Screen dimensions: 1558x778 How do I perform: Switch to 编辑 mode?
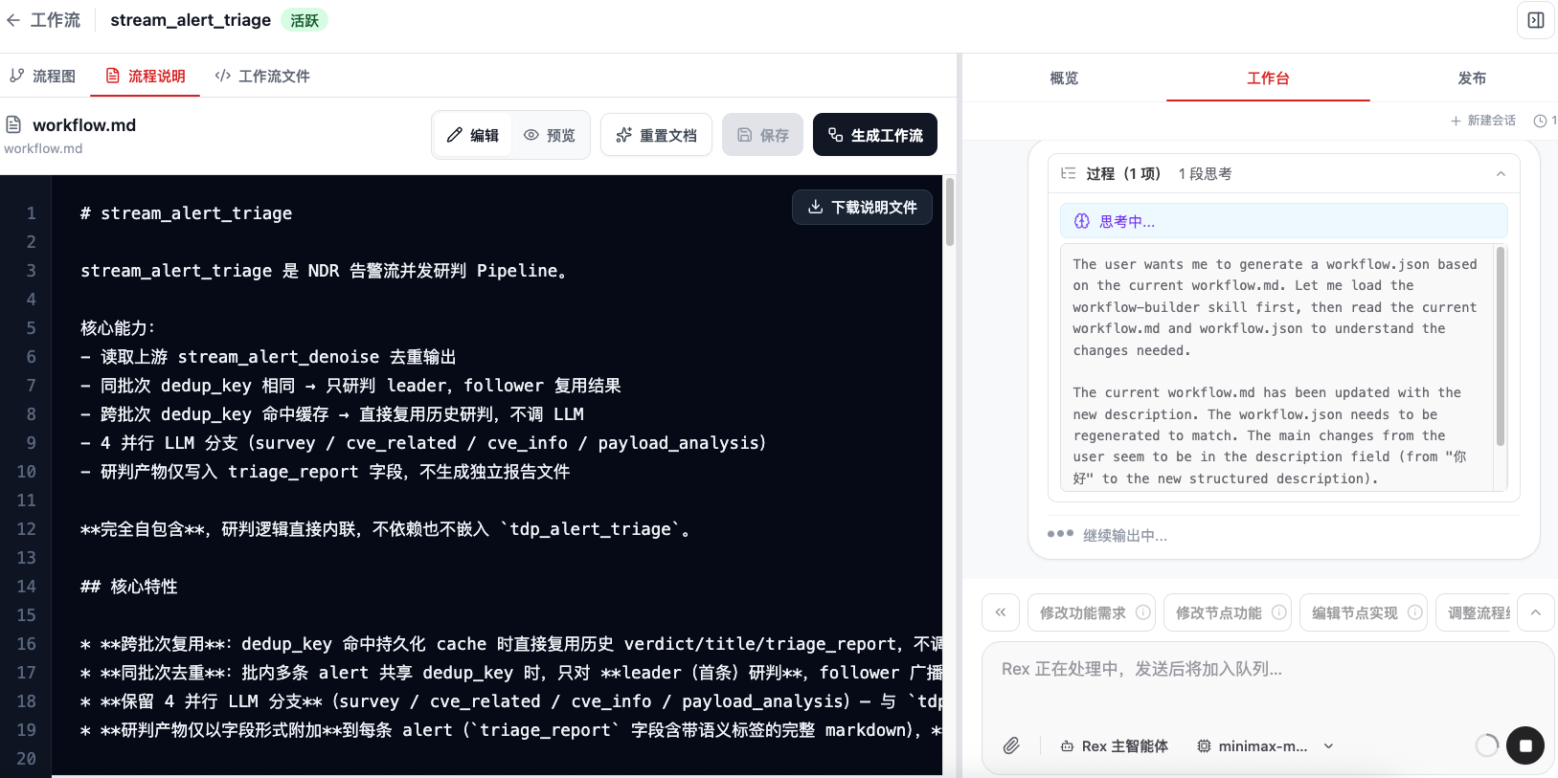coord(473,135)
